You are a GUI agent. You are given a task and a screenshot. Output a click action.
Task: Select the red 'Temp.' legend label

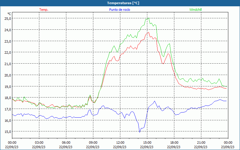click(x=44, y=10)
